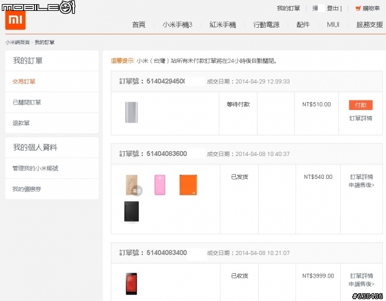Screen dimensions: 386x301
Task: Click the 已收货 status text
Action: coord(239,276)
